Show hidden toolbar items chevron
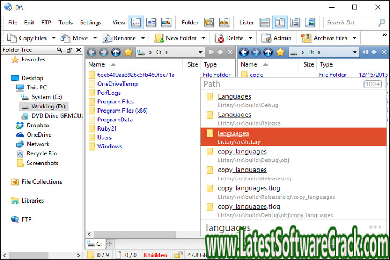This screenshot has width=390, height=260. point(385,35)
